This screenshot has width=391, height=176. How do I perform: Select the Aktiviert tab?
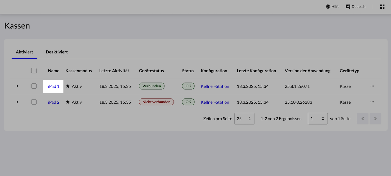pos(24,52)
